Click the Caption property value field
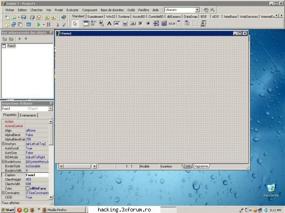Screen dimensions: 285x213 [37, 175]
